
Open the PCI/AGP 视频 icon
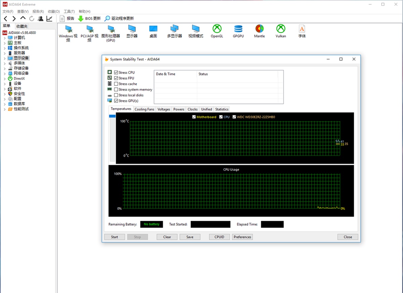point(89,33)
